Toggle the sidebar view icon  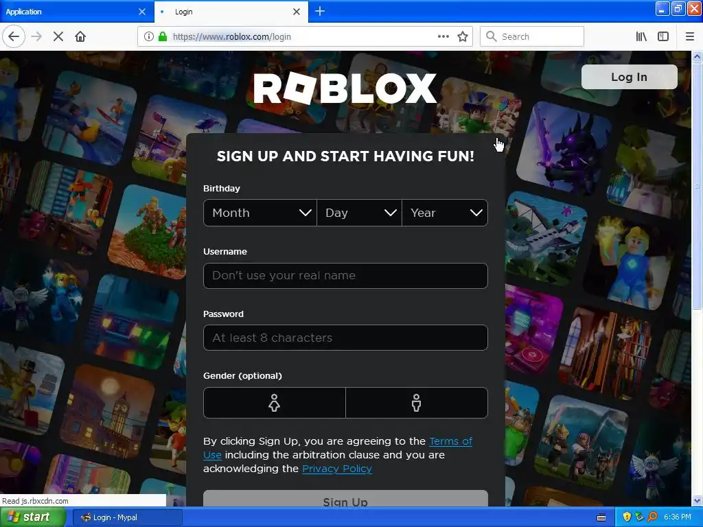click(x=663, y=37)
